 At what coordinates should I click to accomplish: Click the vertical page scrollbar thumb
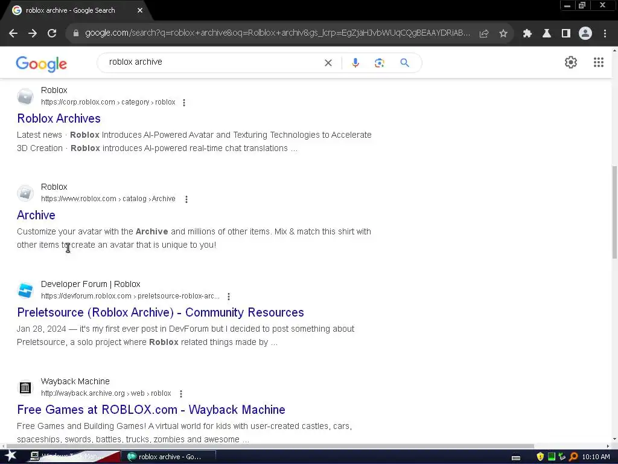click(614, 212)
